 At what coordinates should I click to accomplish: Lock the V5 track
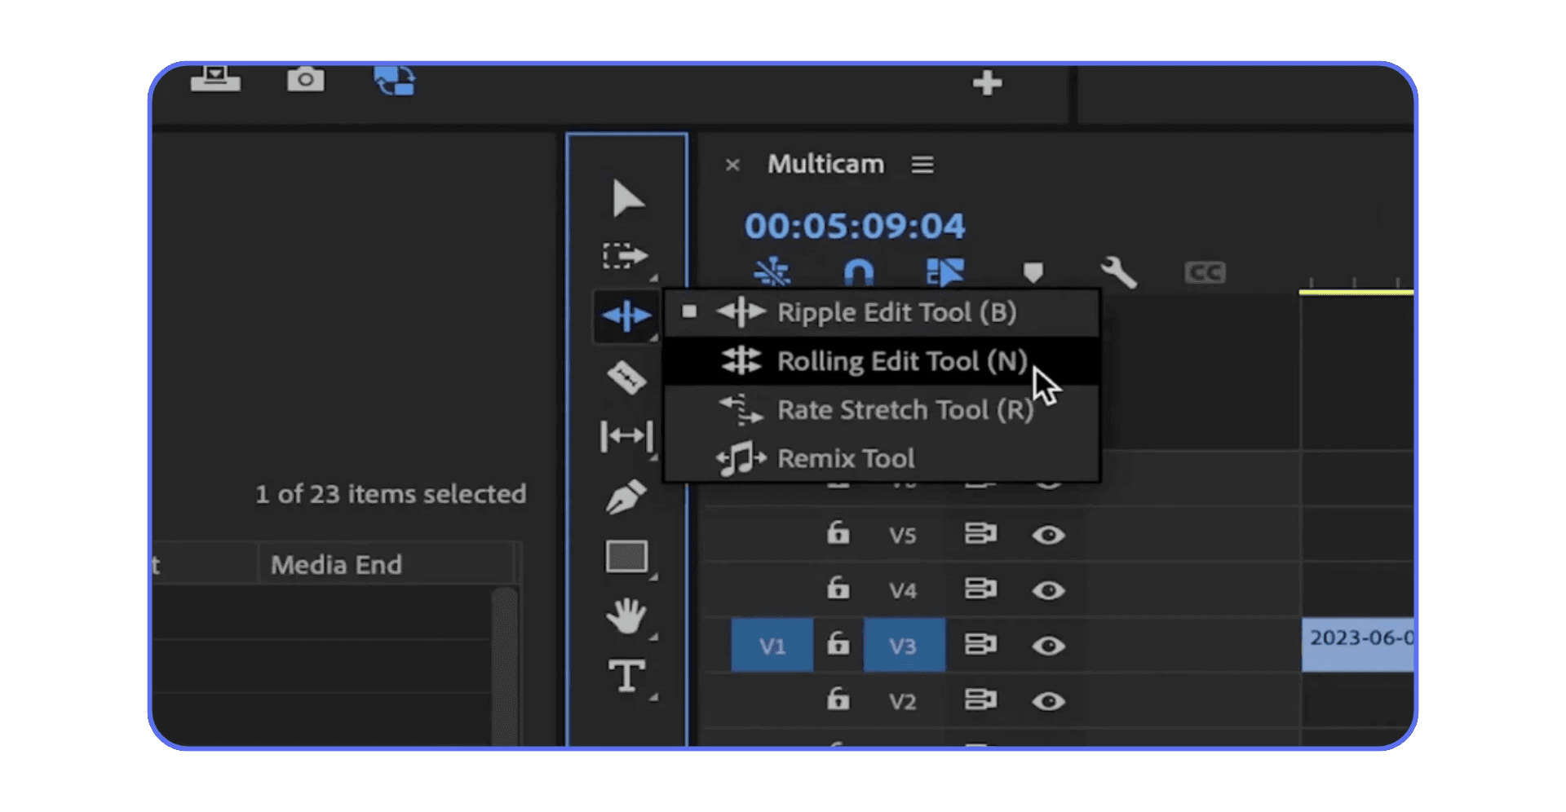[838, 534]
